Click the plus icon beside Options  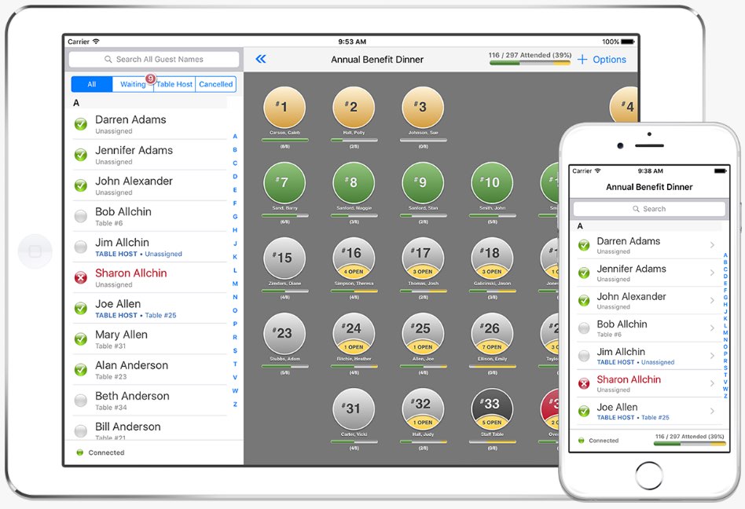[582, 60]
